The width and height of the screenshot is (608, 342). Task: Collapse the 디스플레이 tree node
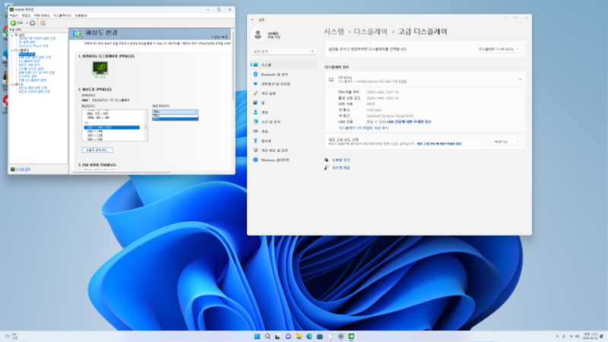(12, 50)
